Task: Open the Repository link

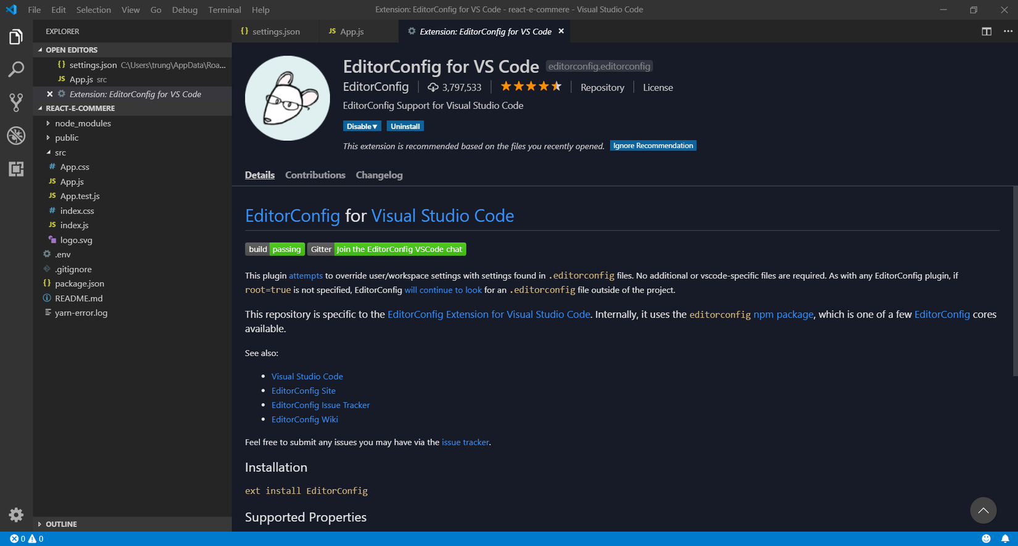Action: pos(602,88)
